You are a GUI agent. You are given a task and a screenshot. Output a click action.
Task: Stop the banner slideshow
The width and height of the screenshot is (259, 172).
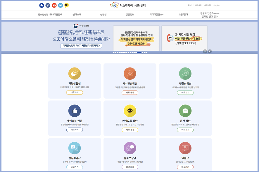point(210,51)
